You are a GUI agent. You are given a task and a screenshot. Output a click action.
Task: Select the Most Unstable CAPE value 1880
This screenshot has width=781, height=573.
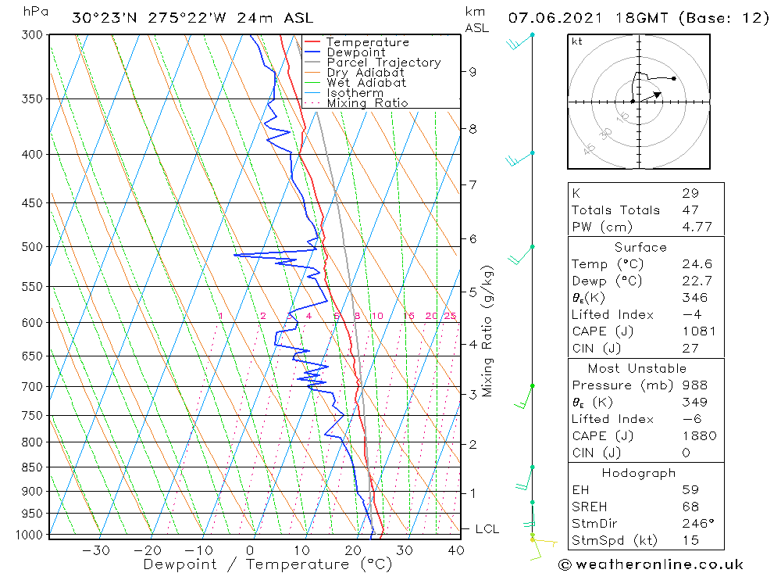click(x=699, y=436)
